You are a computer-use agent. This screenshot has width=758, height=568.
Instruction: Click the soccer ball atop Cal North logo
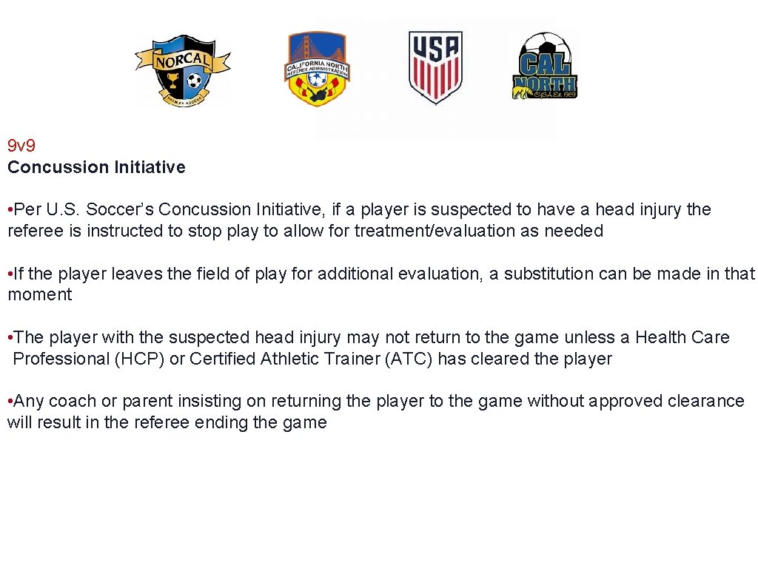[x=545, y=44]
